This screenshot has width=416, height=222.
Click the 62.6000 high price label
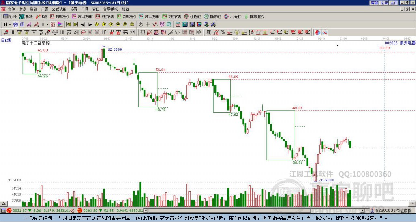click(115, 49)
